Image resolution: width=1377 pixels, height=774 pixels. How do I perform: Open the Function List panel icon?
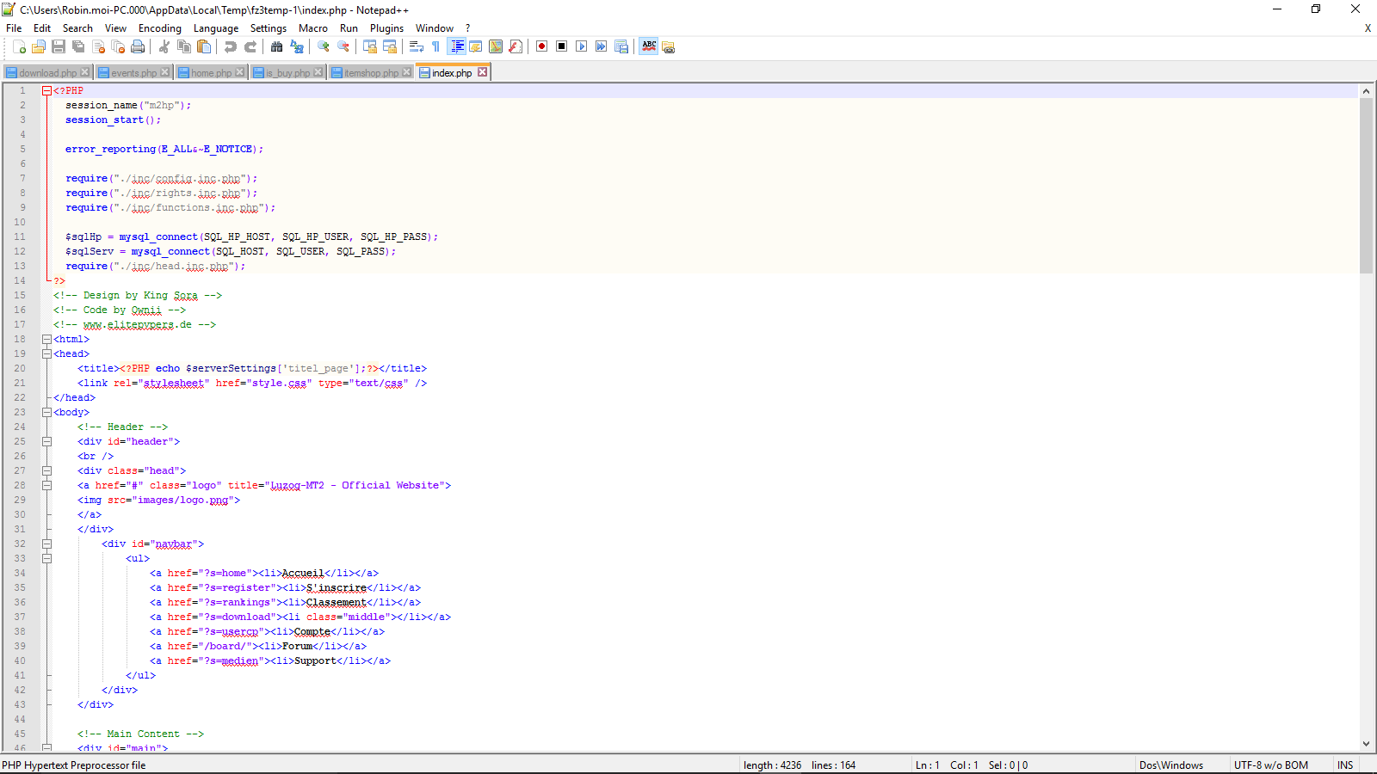point(515,46)
